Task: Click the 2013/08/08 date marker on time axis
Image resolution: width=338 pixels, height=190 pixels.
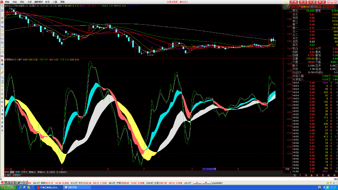Action: pyautogui.click(x=209, y=169)
